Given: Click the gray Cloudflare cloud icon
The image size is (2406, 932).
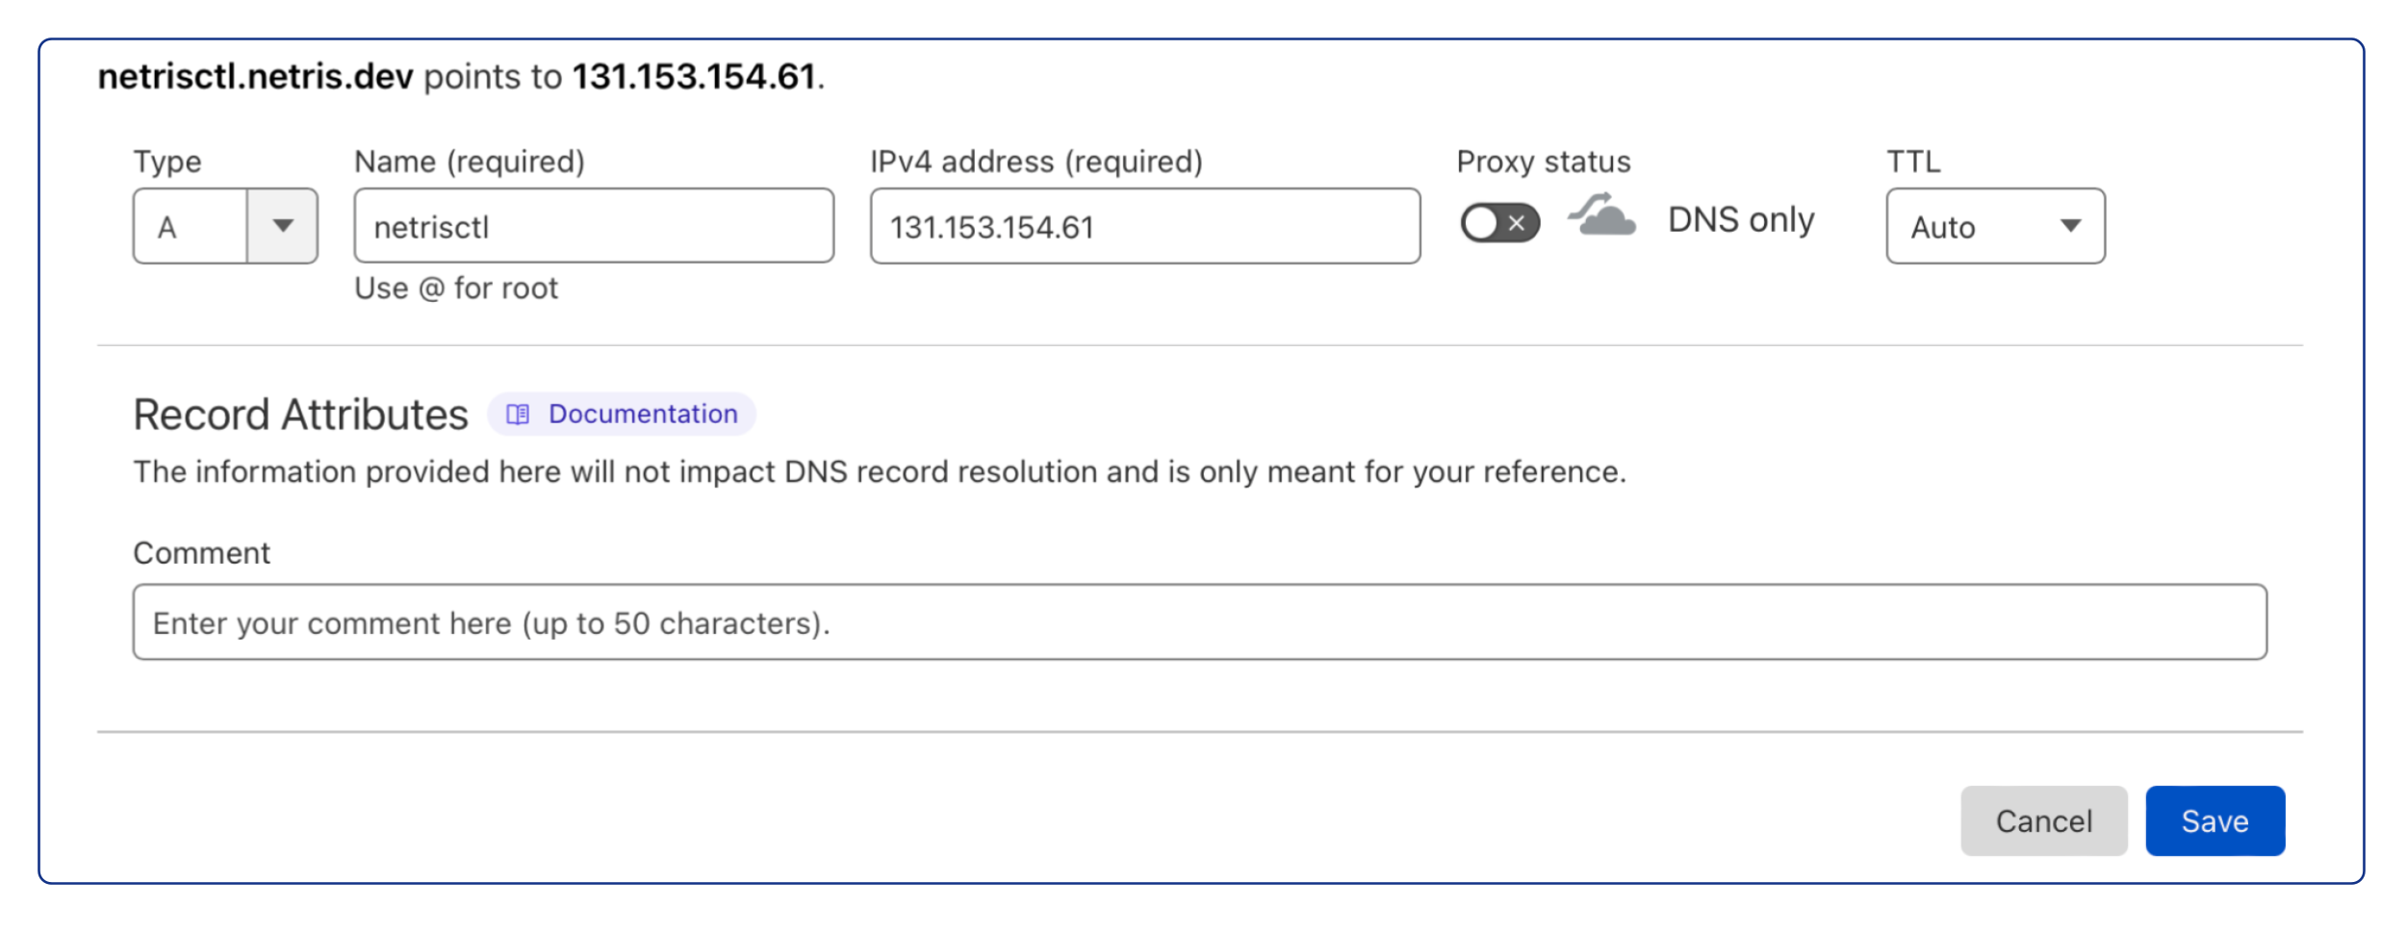Looking at the screenshot, I should point(1600,221).
